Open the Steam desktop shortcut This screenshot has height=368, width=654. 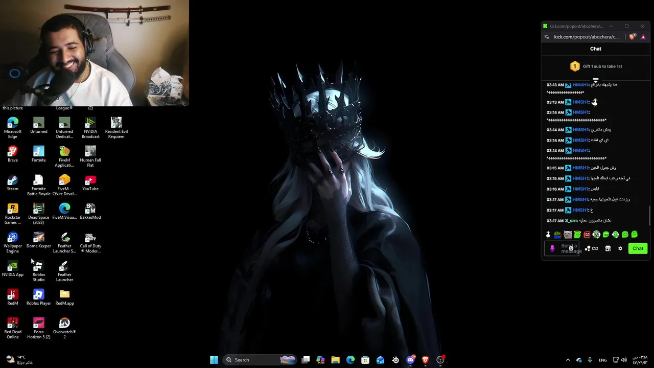[13, 183]
